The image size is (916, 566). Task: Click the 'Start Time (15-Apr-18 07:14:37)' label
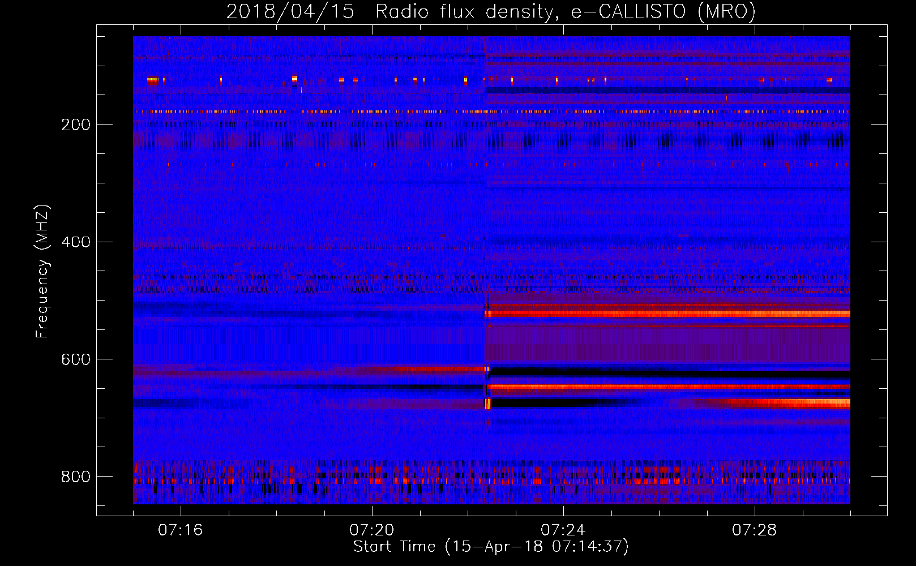(491, 547)
